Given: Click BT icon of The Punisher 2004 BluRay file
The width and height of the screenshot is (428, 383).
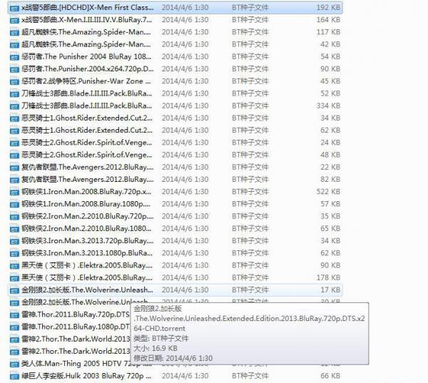Looking at the screenshot, I should 14,57.
